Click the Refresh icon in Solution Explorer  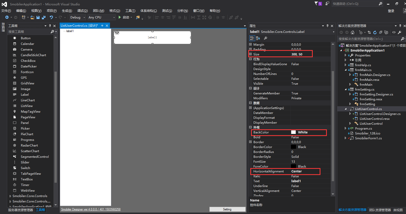click(x=375, y=32)
